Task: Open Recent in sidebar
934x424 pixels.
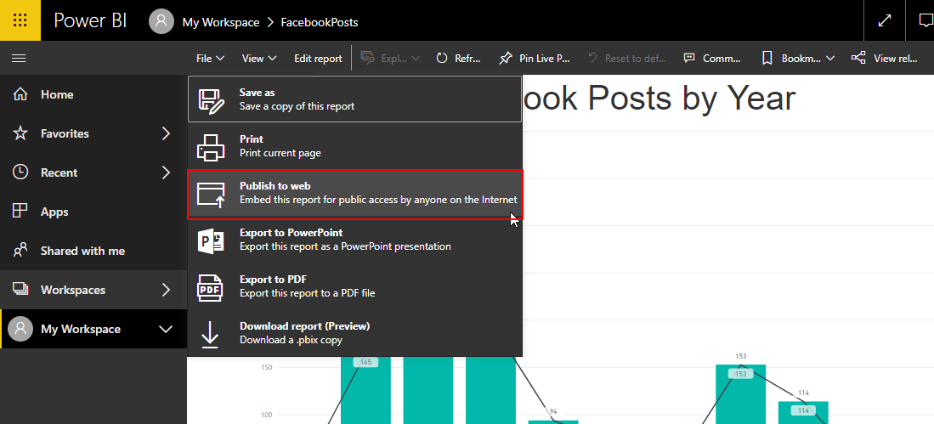Action: click(93, 172)
